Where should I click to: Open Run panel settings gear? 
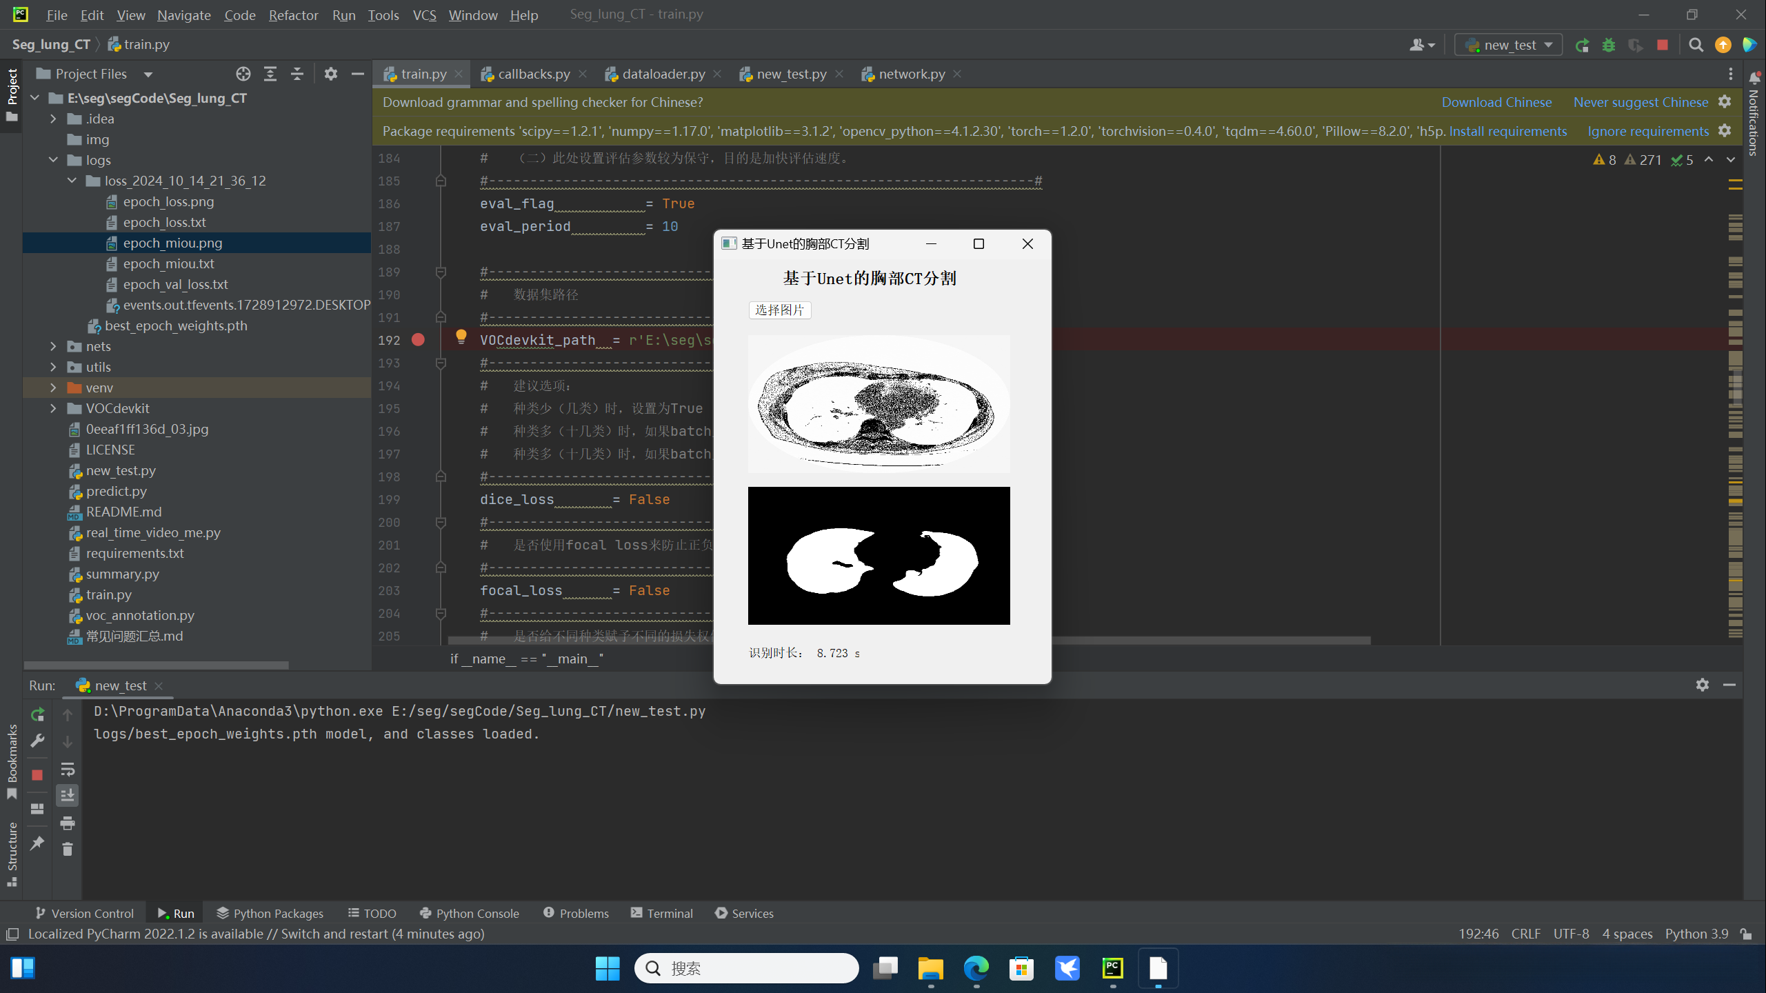pos(1702,685)
